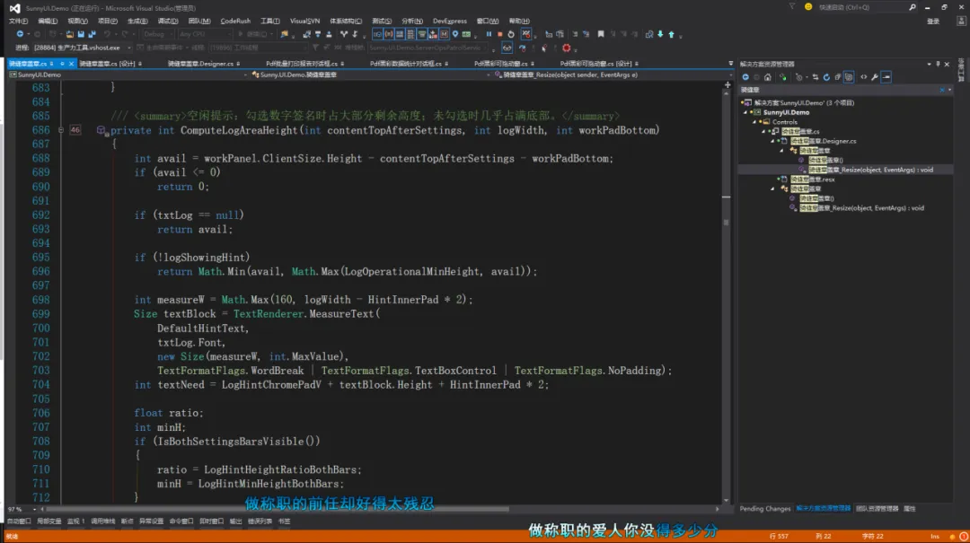Image resolution: width=970 pixels, height=543 pixels.
Task: Click the Save All toolbar icon
Action: 93,34
